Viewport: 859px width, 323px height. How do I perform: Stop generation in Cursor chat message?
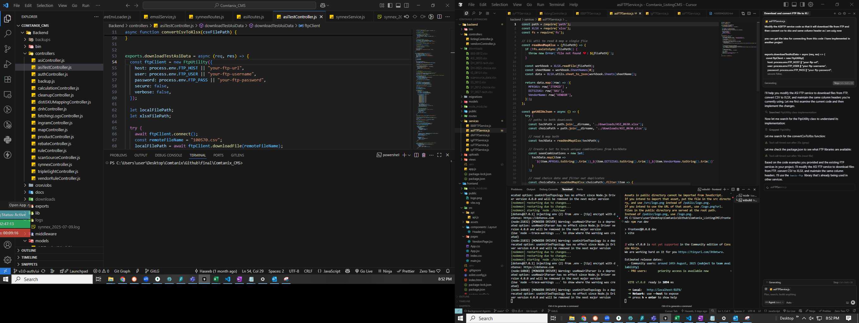(843, 83)
